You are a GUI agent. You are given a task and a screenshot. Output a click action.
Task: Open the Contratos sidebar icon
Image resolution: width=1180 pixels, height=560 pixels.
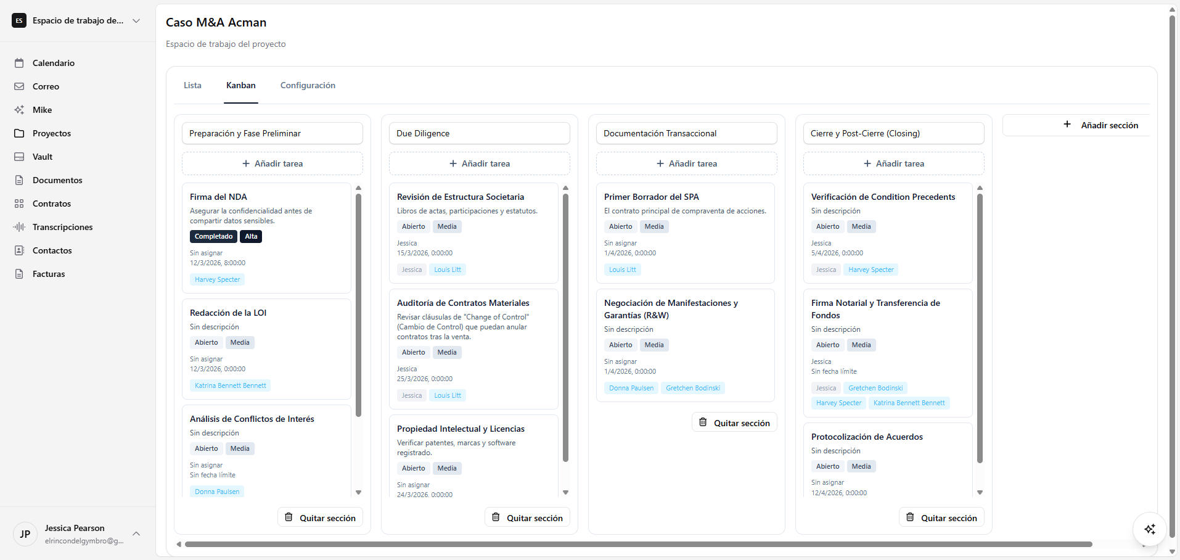pos(19,203)
